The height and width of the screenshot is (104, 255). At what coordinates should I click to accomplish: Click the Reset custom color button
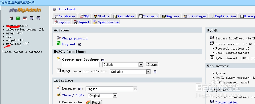pyautogui.click(x=96, y=102)
